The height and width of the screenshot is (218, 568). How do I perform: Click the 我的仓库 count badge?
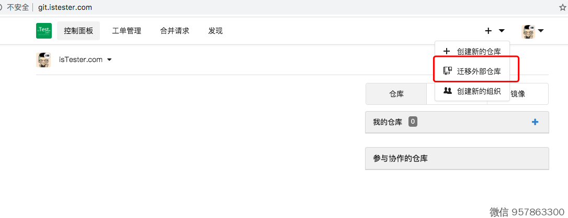pyautogui.click(x=413, y=122)
